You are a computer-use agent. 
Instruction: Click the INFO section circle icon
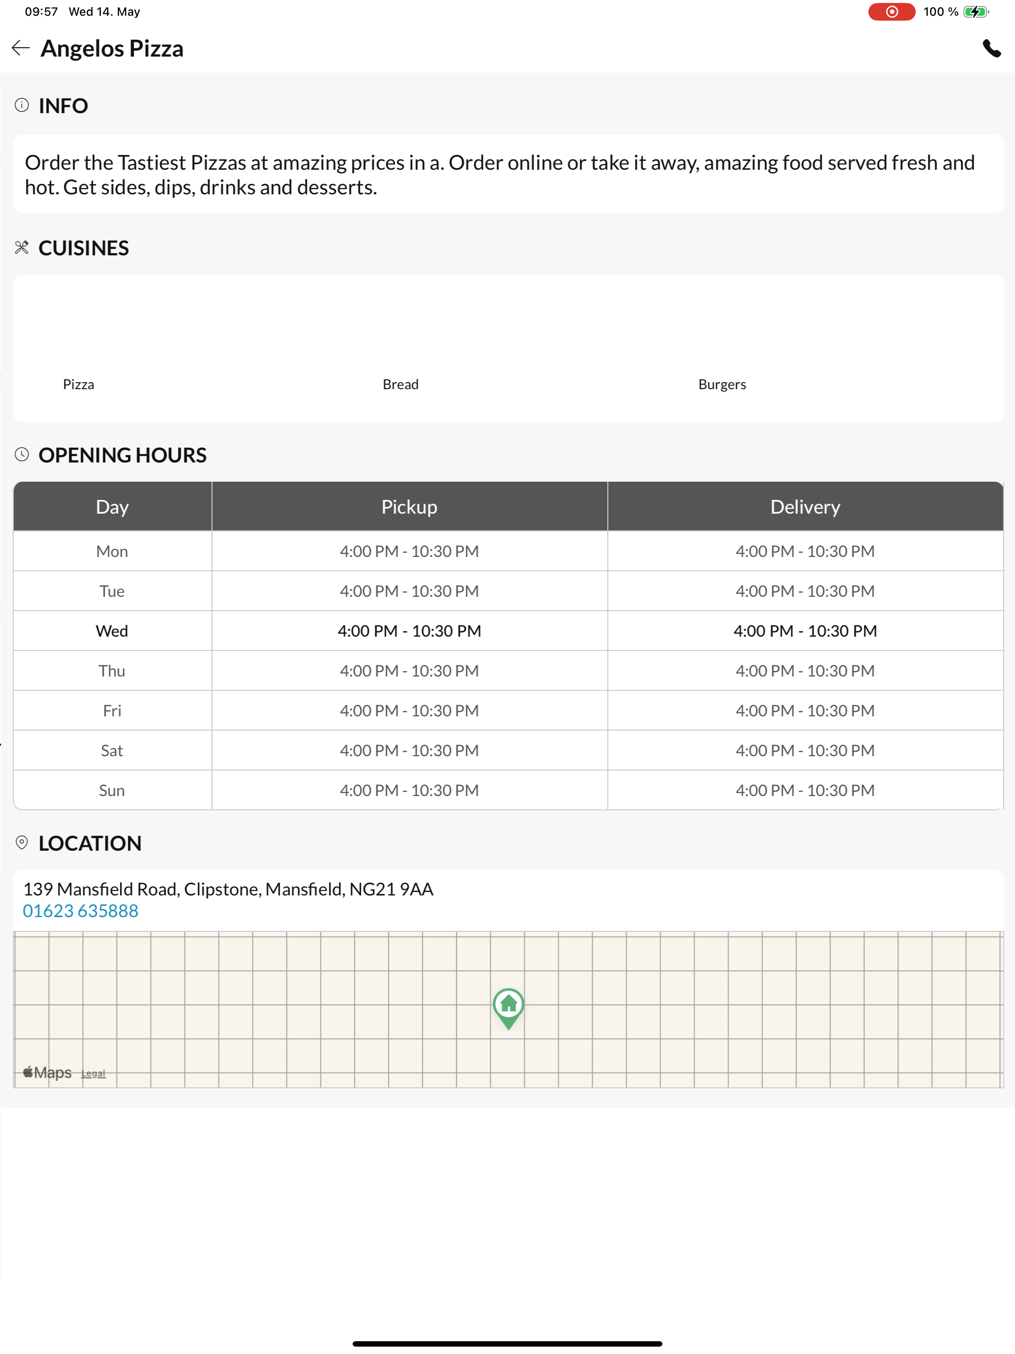point(22,105)
